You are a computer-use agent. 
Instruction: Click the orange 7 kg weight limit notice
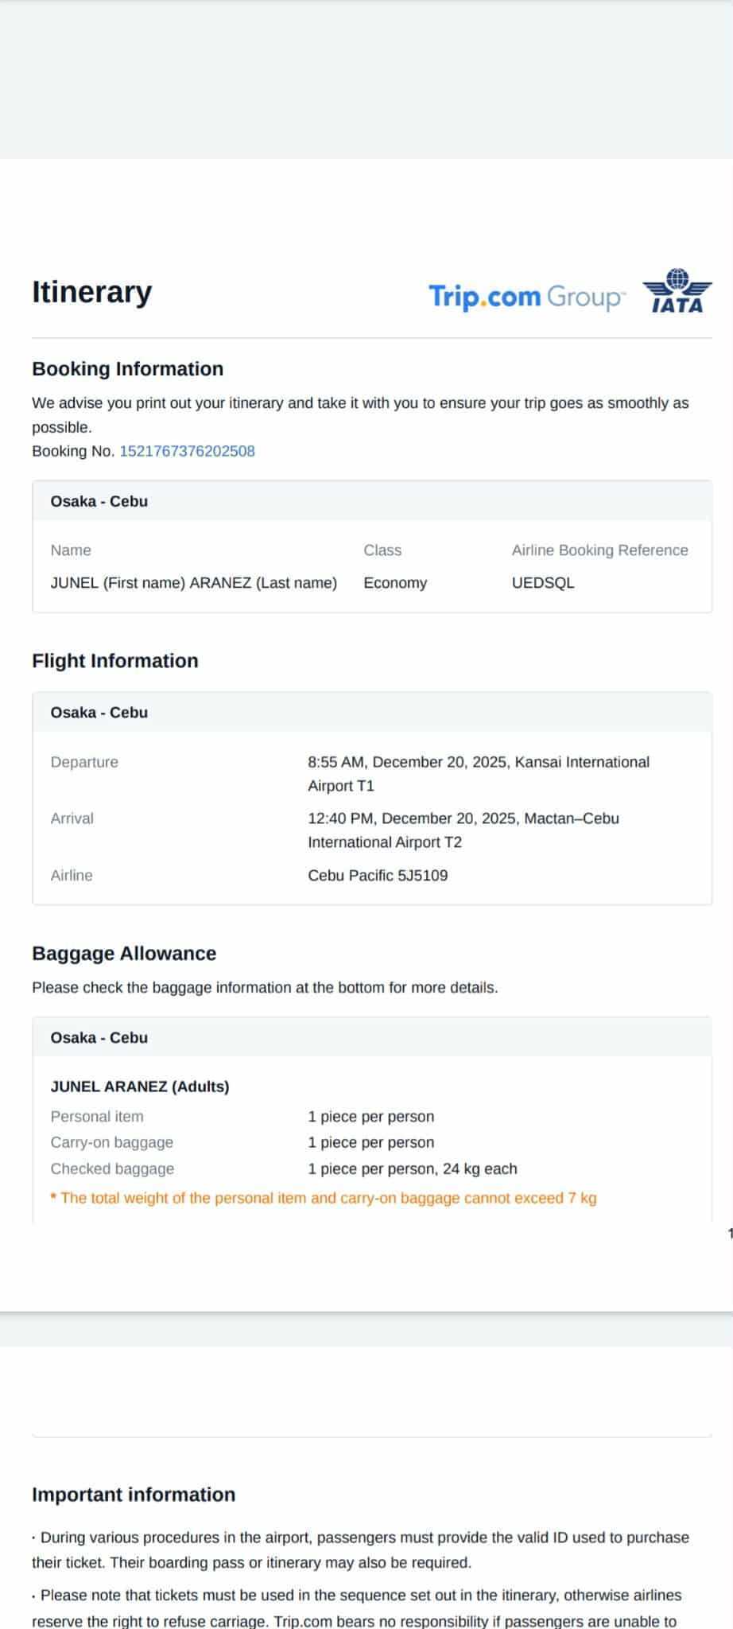324,1199
